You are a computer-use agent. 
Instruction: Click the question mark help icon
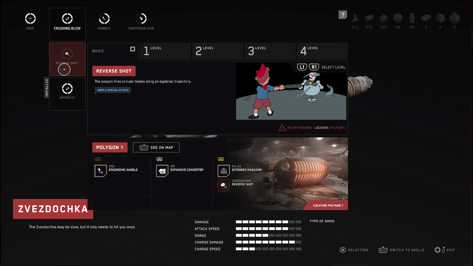343,15
